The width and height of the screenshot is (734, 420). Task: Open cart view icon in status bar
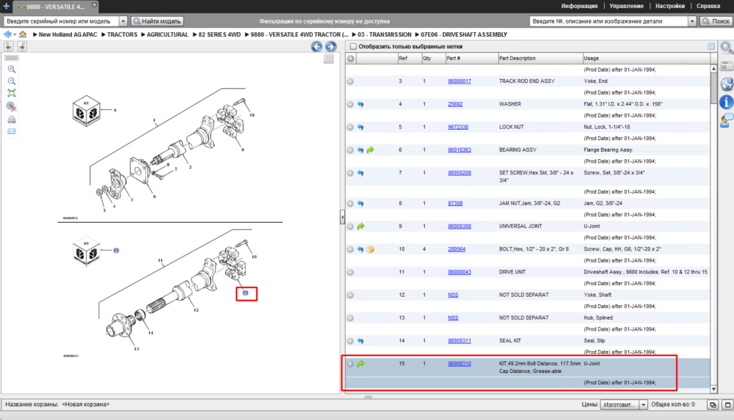tap(713, 405)
